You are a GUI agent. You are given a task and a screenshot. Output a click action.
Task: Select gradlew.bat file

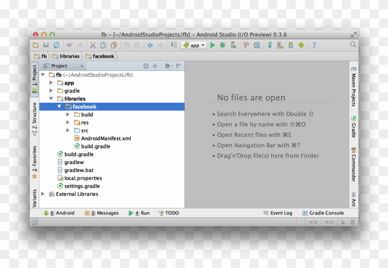pos(76,170)
